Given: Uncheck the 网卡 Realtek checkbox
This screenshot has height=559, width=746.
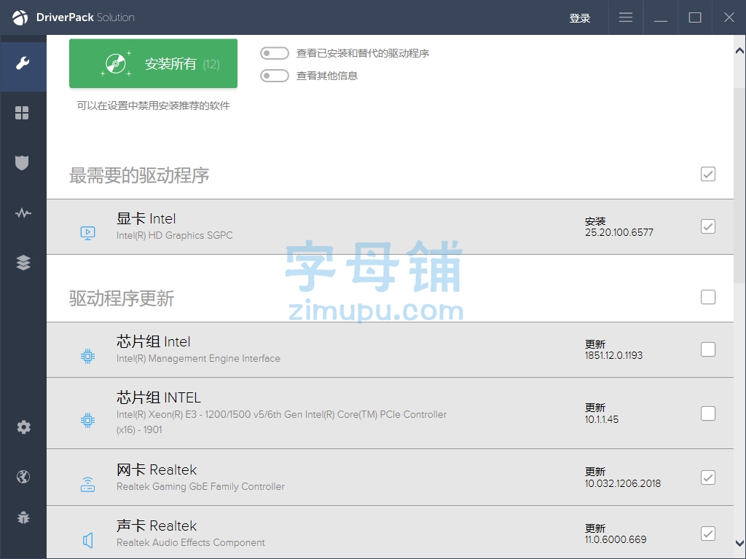Looking at the screenshot, I should (708, 477).
